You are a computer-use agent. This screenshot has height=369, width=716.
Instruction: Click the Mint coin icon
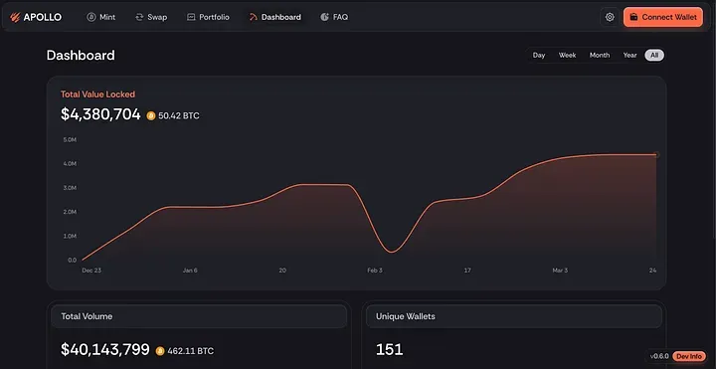(x=91, y=17)
